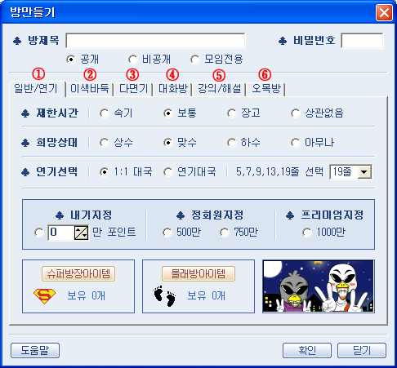Open 도움말 help
Viewport: 397px width, 368px height.
coord(35,350)
